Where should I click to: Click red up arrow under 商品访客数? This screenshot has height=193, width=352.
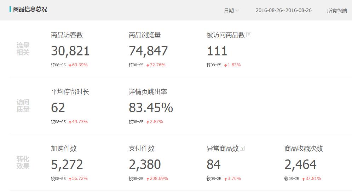pyautogui.click(x=70, y=65)
